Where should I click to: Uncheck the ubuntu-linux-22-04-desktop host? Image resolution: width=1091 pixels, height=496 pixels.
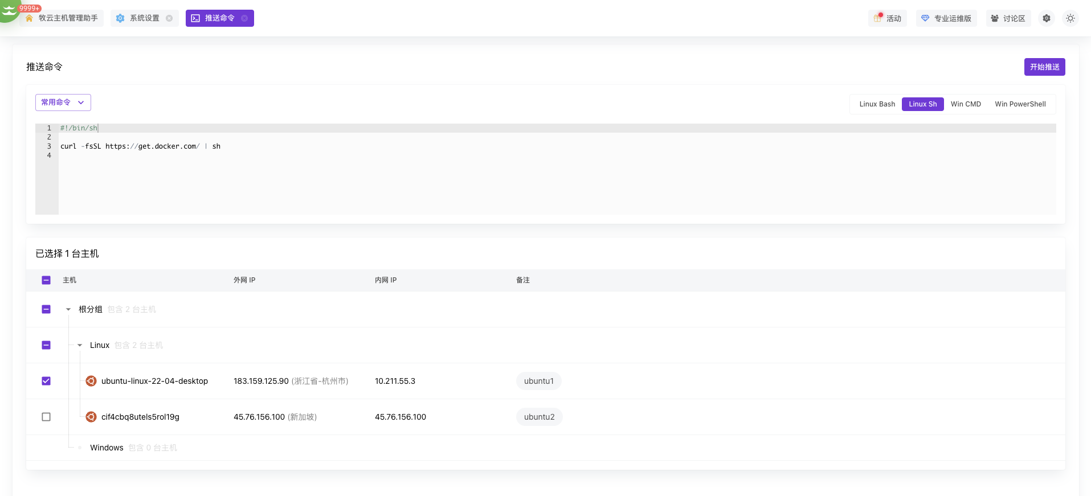pos(46,381)
